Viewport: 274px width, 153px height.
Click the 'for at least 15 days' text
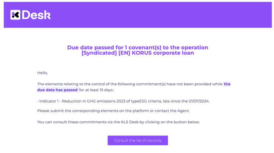(x=96, y=90)
